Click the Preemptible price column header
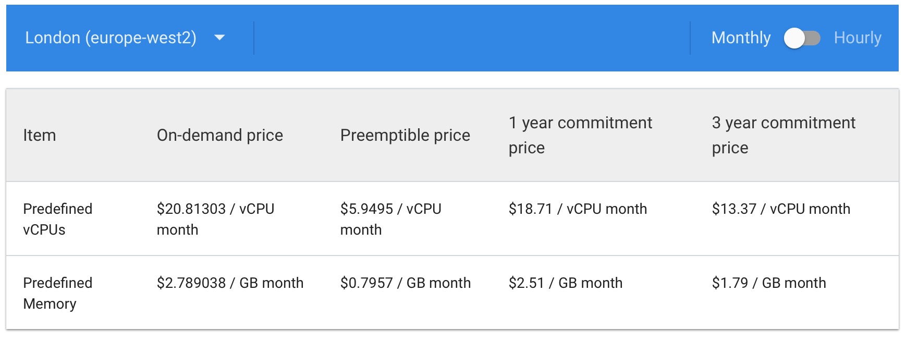This screenshot has height=340, width=906. [x=405, y=135]
